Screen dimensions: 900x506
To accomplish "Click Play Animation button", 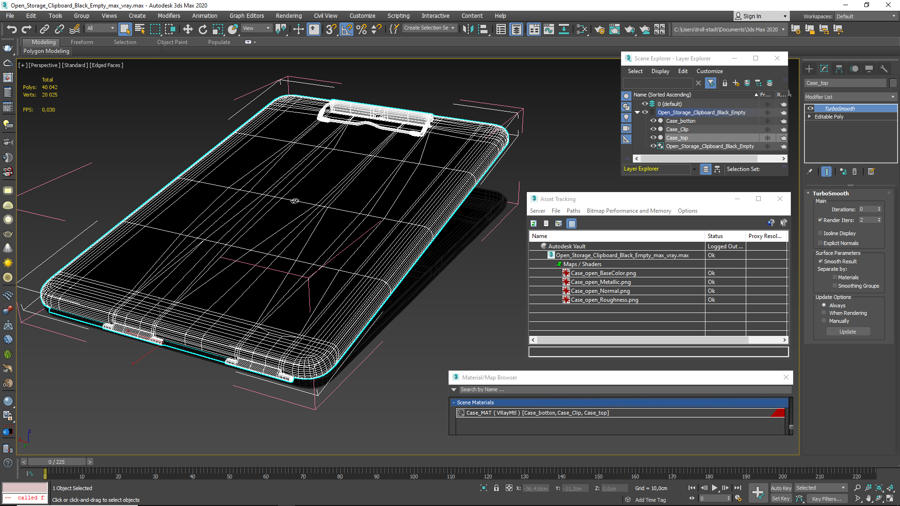I will tap(714, 488).
